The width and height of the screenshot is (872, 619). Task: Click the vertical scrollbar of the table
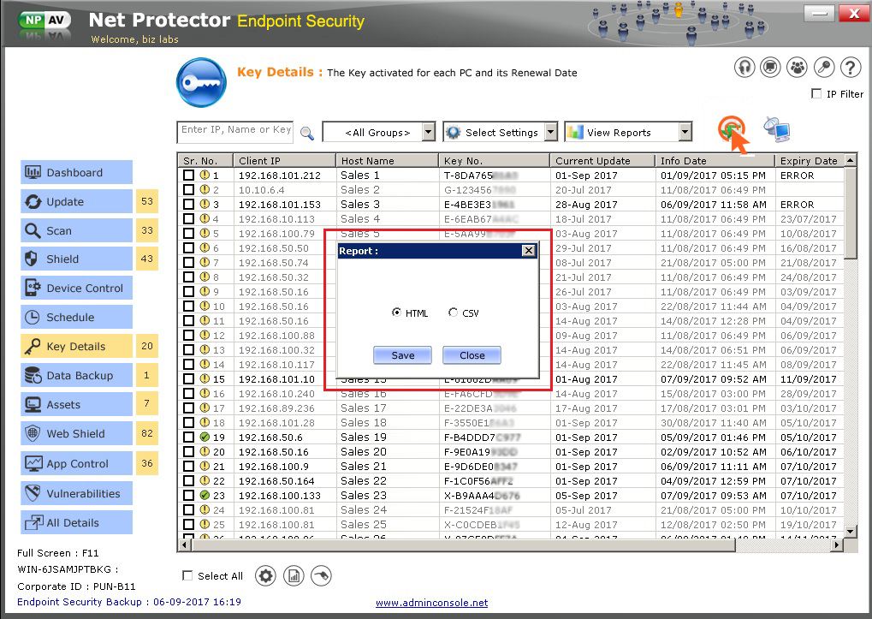pyautogui.click(x=851, y=346)
